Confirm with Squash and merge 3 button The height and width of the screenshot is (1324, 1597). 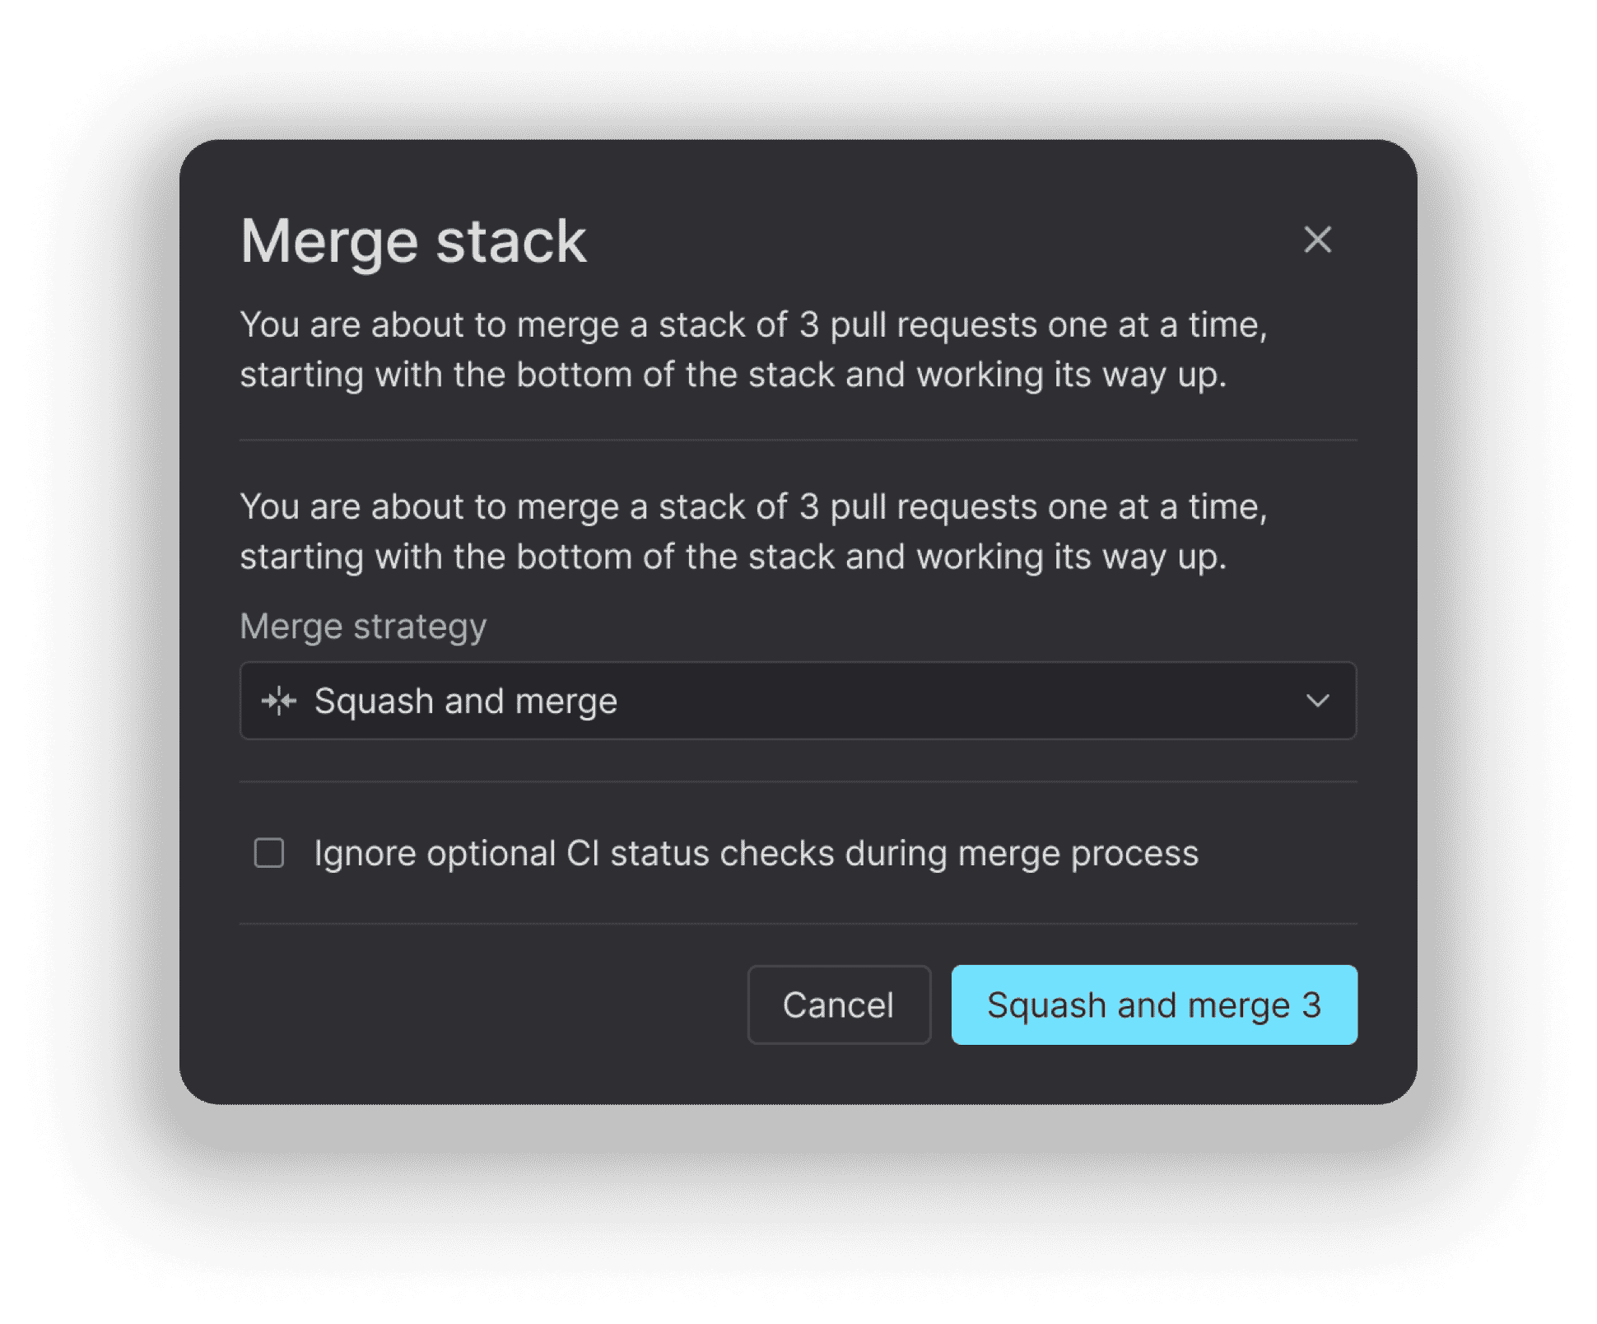click(1154, 1005)
